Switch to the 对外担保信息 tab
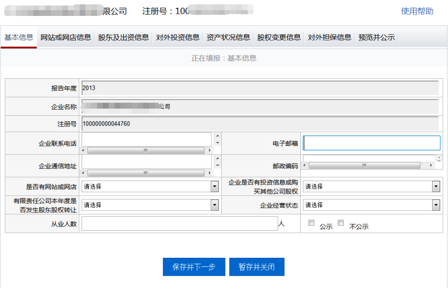This screenshot has height=293, width=448. click(x=329, y=37)
